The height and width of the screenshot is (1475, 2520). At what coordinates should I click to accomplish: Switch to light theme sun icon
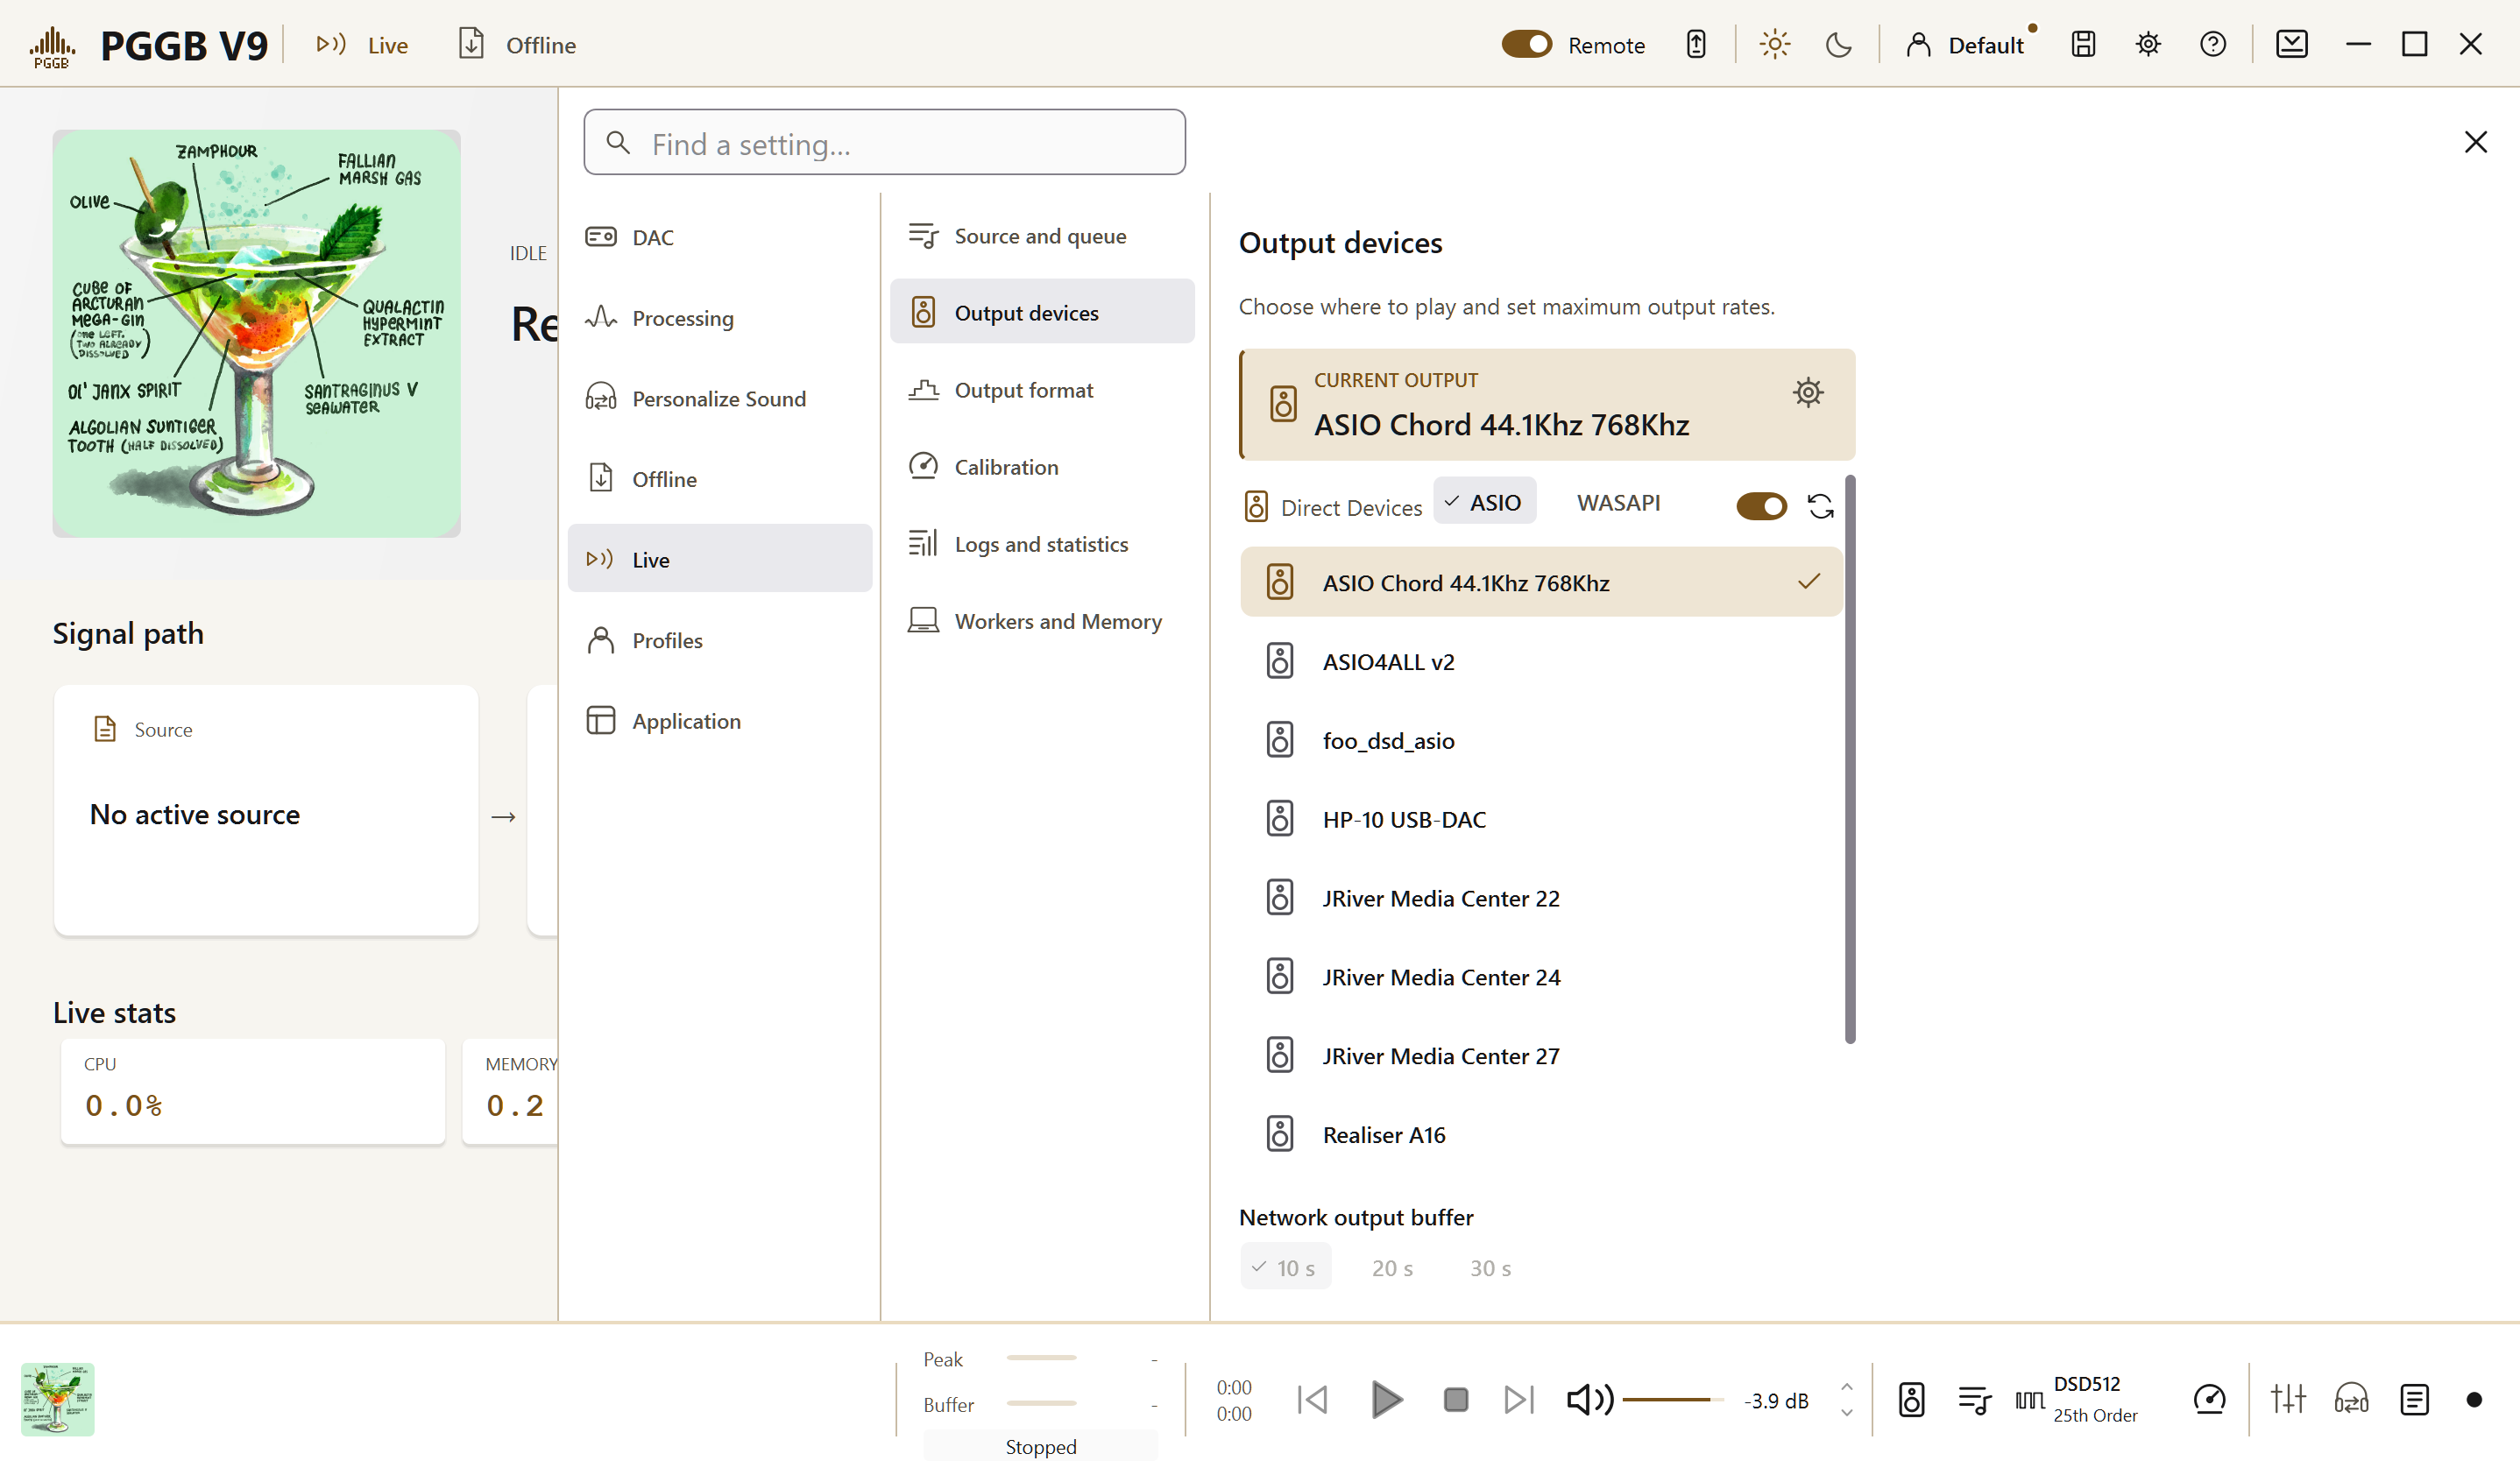point(1774,44)
